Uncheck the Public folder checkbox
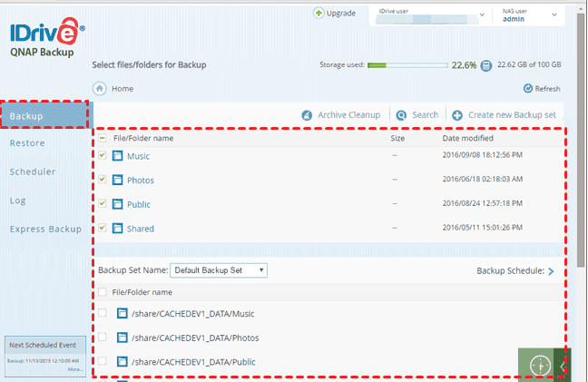This screenshot has height=382, width=588. [x=102, y=203]
